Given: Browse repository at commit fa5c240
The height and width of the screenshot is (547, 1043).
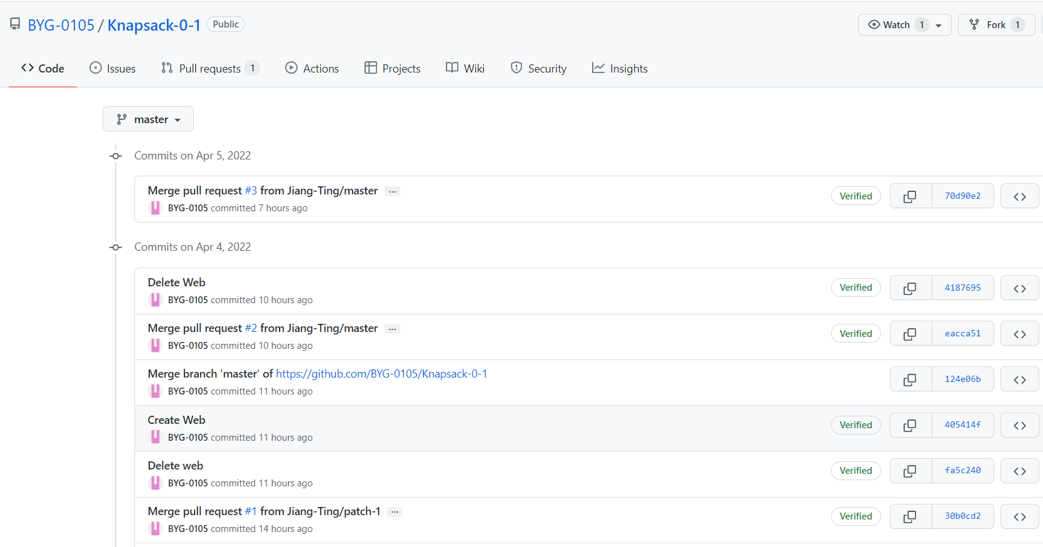Looking at the screenshot, I should [x=1020, y=471].
